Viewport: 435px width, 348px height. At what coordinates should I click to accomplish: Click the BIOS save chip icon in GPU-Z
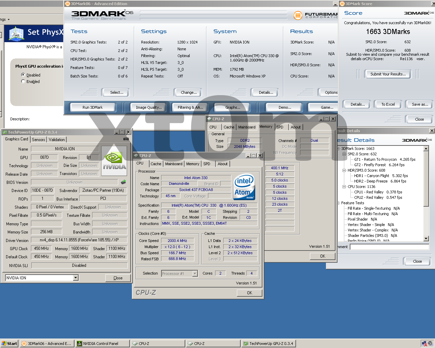(x=123, y=182)
